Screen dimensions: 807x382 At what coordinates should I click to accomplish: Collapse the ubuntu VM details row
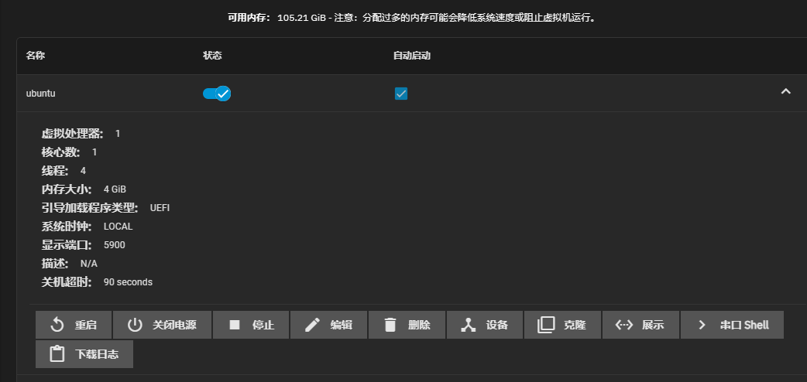coord(785,91)
